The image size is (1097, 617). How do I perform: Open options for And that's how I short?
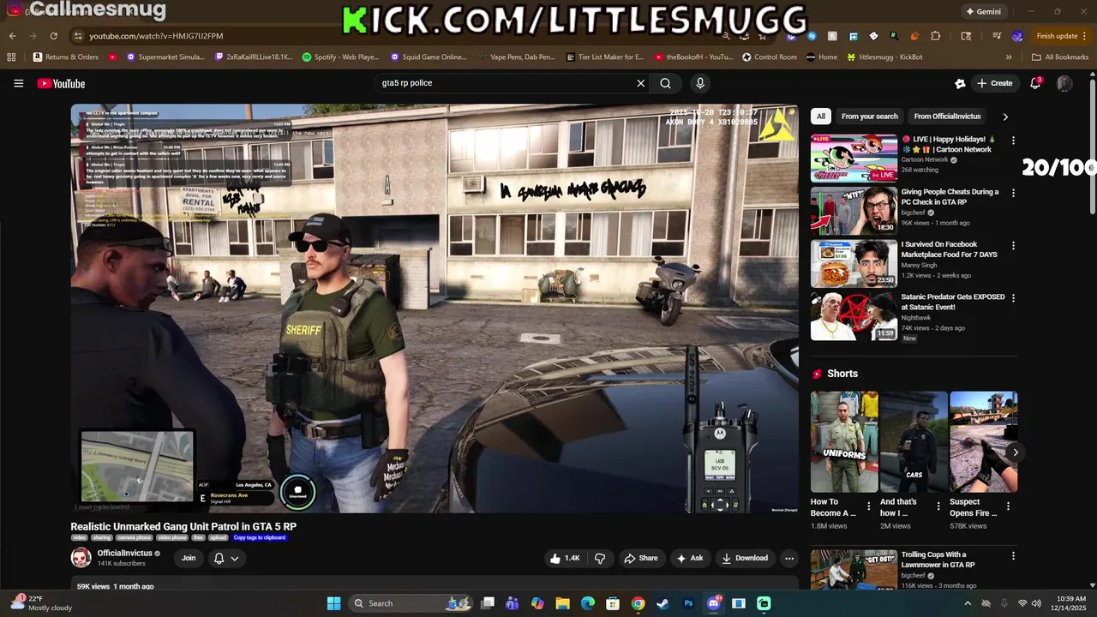(x=938, y=506)
